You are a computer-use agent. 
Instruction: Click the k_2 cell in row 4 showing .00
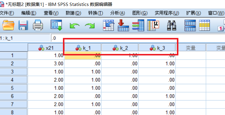120,80
